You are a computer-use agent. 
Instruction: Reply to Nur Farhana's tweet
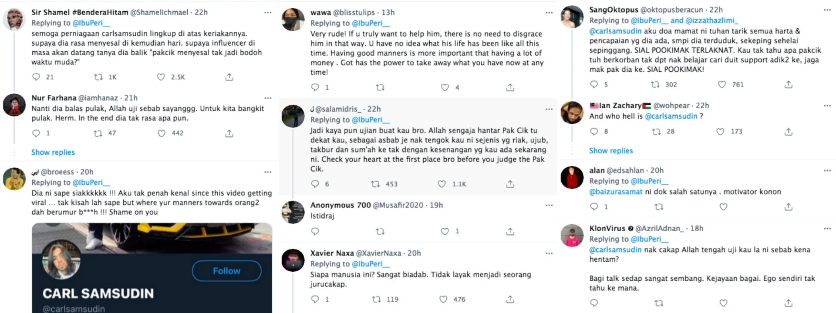point(36,133)
